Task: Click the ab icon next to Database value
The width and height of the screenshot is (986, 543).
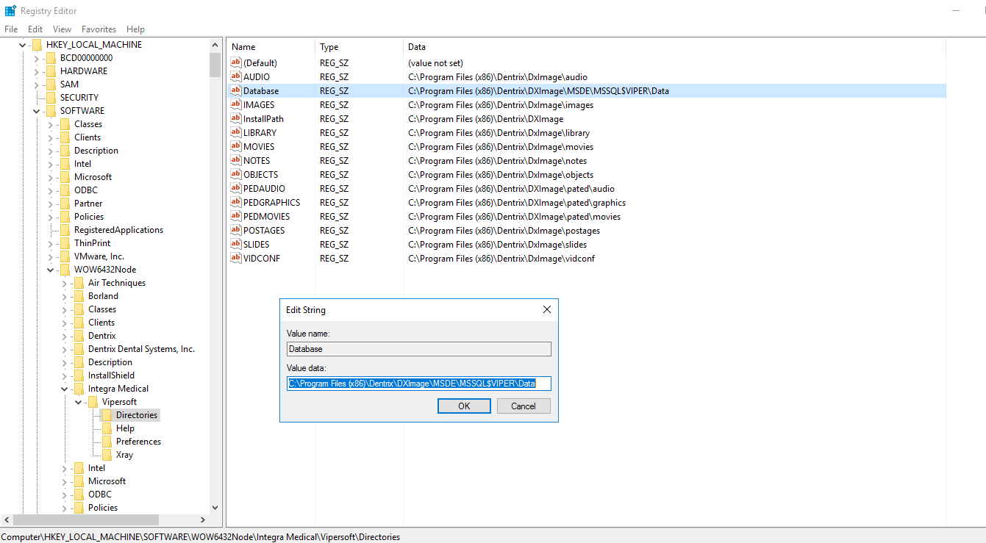Action: [x=235, y=90]
